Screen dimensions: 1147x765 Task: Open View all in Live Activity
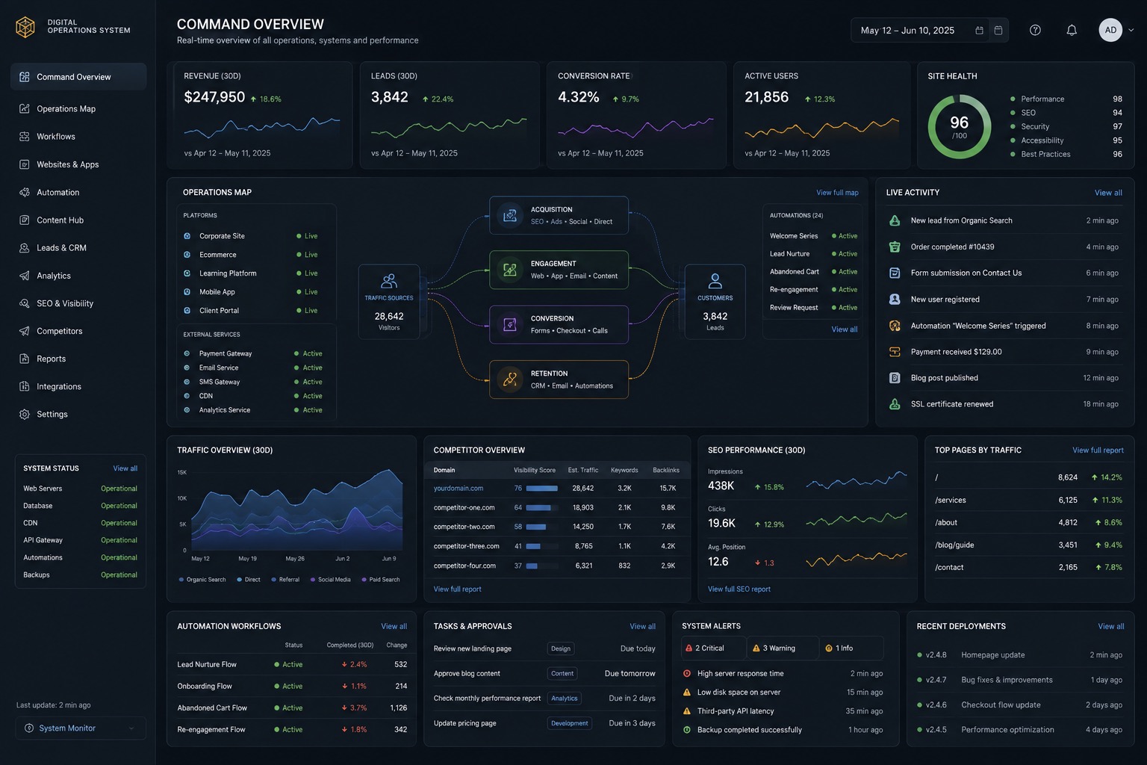click(x=1108, y=193)
